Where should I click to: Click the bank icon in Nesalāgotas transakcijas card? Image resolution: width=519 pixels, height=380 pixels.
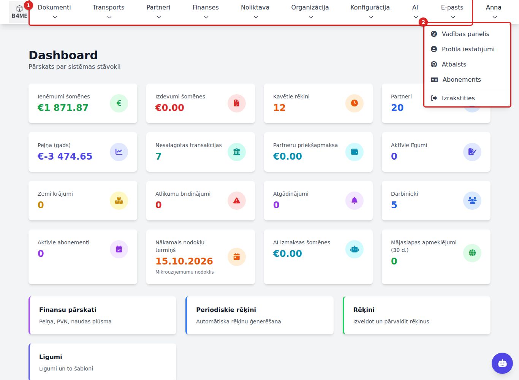(237, 152)
